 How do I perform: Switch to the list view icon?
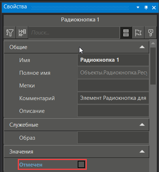(126, 33)
